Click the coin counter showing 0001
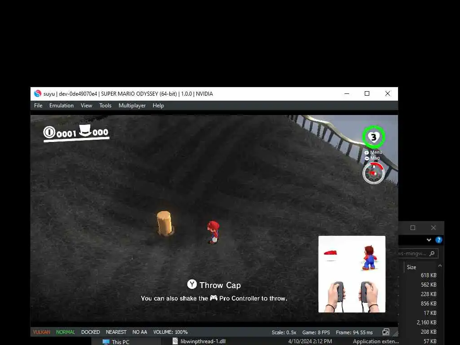 tap(60, 133)
